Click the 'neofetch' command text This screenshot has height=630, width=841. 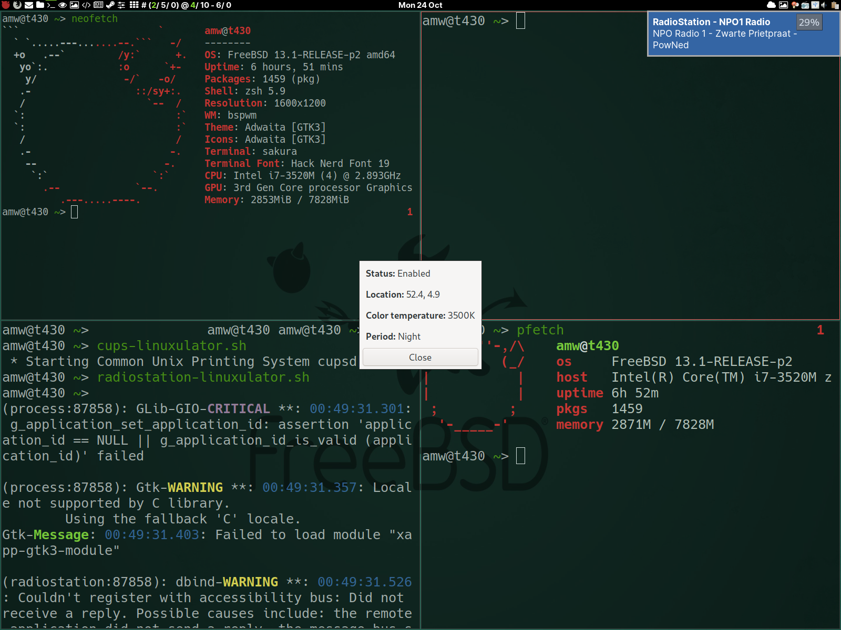click(95, 18)
